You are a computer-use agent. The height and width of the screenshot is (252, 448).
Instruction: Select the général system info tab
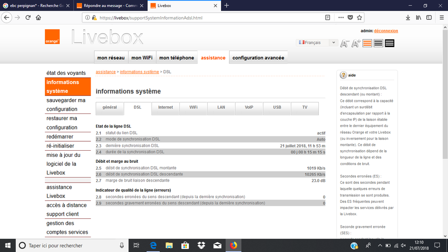[x=110, y=108]
